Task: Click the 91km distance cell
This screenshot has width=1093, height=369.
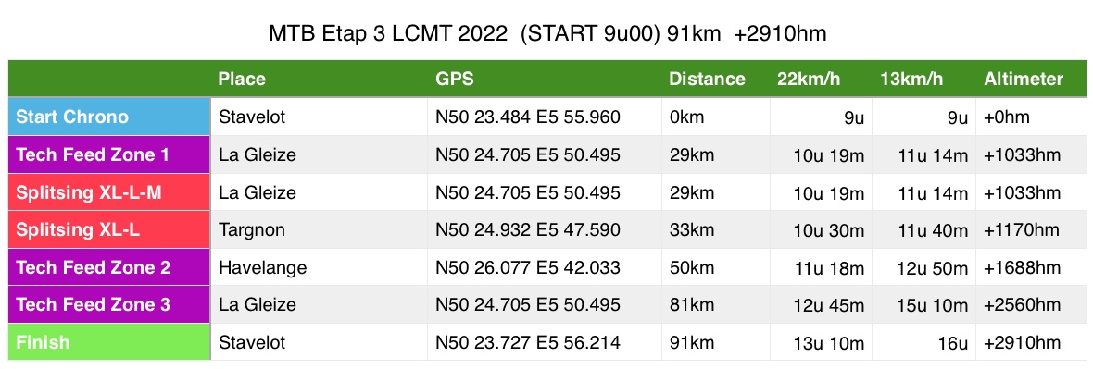Action: (x=716, y=342)
